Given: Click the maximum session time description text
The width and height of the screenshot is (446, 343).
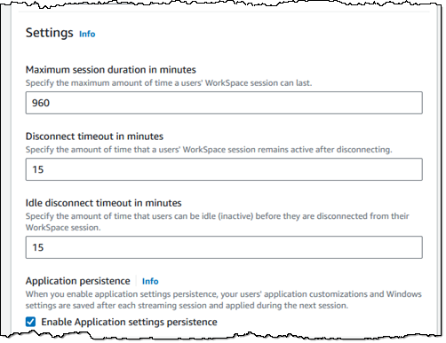Looking at the screenshot, I should pyautogui.click(x=169, y=83).
